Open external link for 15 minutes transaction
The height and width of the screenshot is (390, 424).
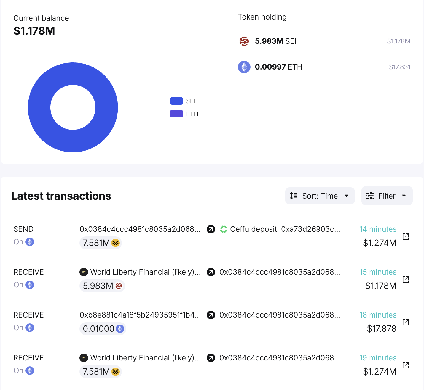coord(406,279)
